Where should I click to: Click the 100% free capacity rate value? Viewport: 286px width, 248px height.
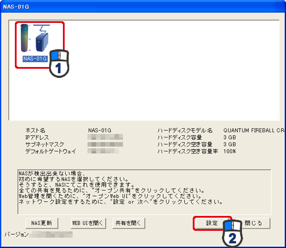[x=230, y=151]
